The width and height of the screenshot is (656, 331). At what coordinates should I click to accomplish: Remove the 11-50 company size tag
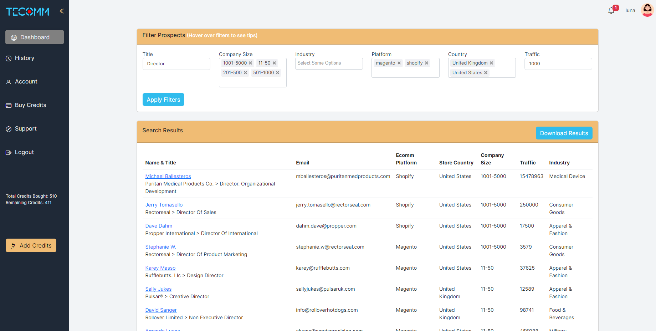[x=274, y=63]
